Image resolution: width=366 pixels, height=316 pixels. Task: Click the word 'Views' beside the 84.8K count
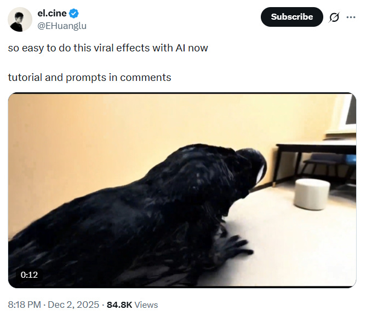click(x=146, y=305)
